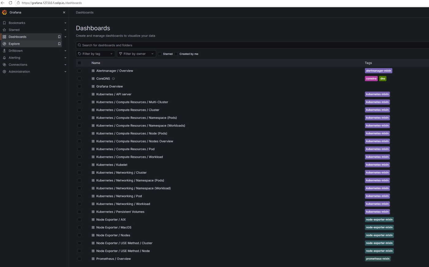Click the browser back arrow

(3, 3)
